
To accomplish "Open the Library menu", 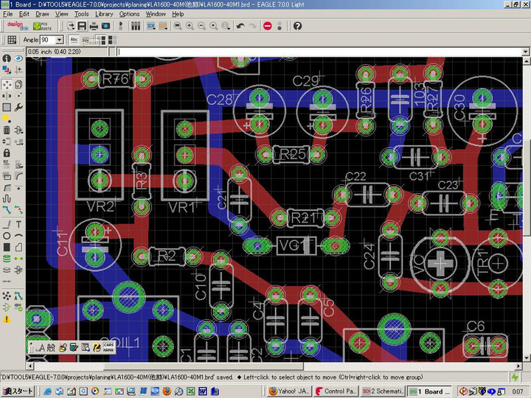I will (104, 13).
